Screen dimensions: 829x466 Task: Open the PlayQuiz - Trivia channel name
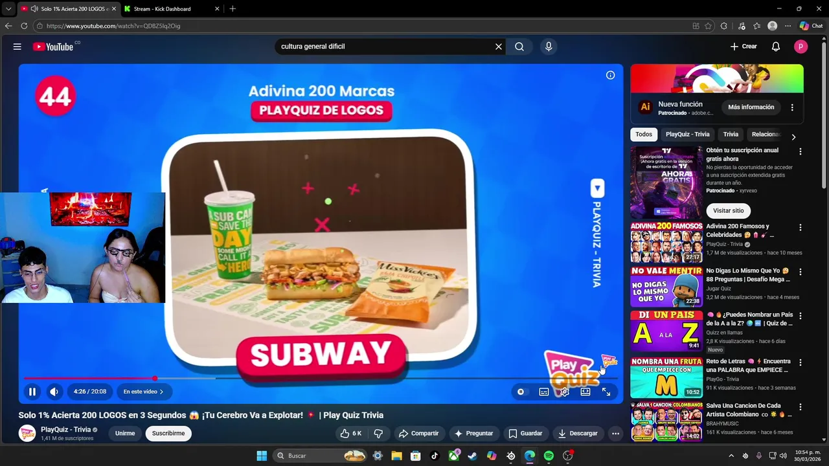(65, 430)
